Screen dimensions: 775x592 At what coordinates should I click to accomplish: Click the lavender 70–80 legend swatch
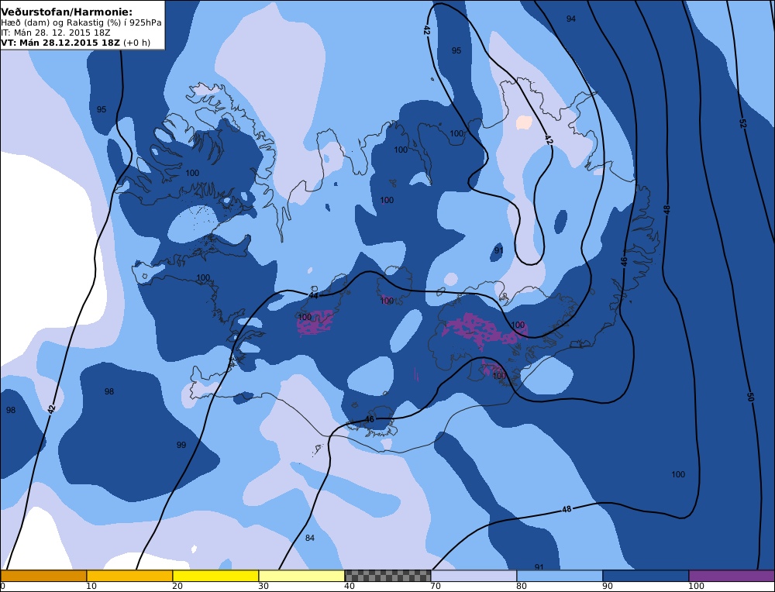click(474, 576)
